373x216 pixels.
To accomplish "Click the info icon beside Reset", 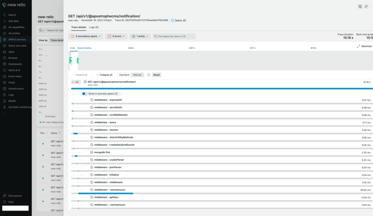I will (x=149, y=75).
